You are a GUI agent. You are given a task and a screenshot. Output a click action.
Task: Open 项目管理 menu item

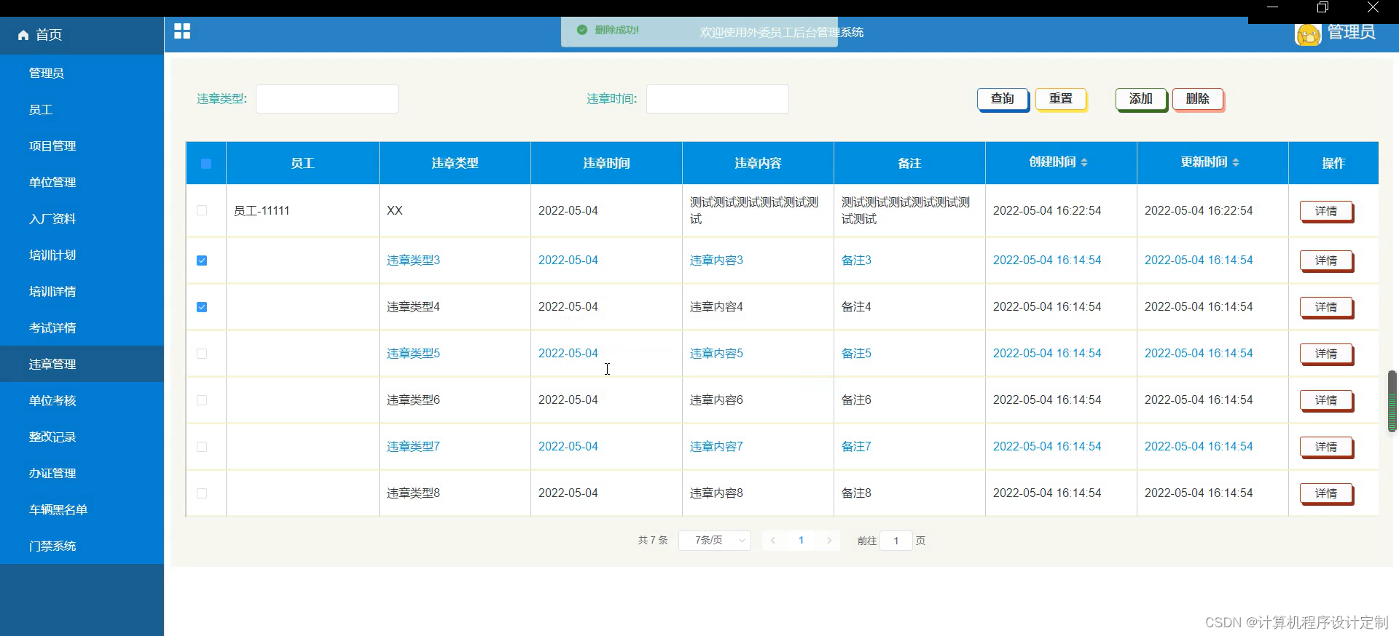tap(82, 146)
